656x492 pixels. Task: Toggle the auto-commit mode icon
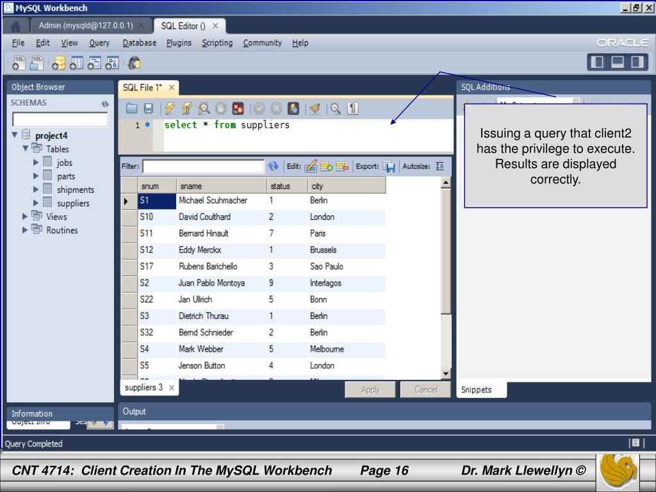[293, 109]
